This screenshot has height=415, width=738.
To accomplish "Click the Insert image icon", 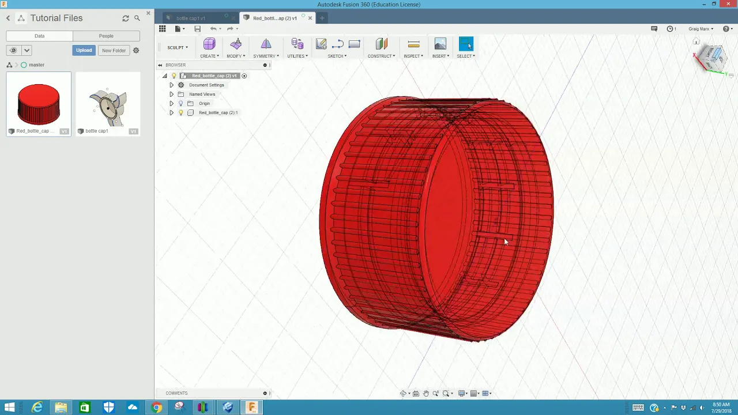I will pyautogui.click(x=440, y=44).
